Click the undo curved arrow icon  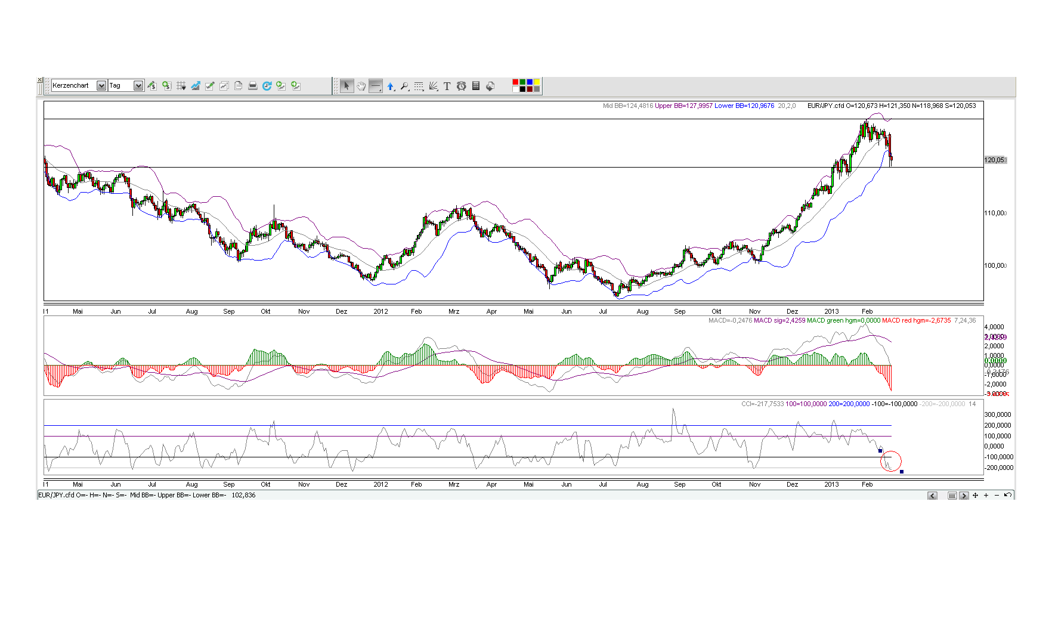tap(1008, 495)
